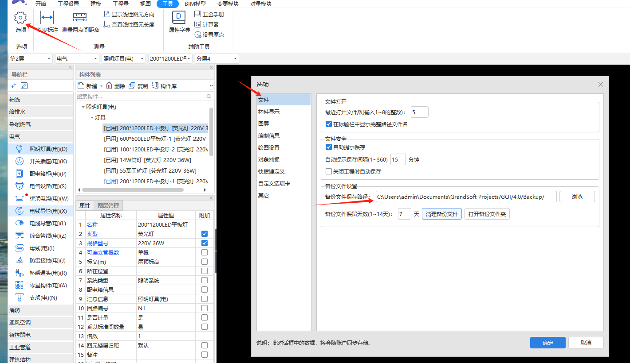This screenshot has height=363, width=630.
Task: Select 配电箱柜(电)(P) in navigation bar
Action: (x=41, y=174)
